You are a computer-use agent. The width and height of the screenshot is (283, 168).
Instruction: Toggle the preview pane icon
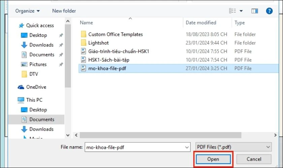(255, 11)
